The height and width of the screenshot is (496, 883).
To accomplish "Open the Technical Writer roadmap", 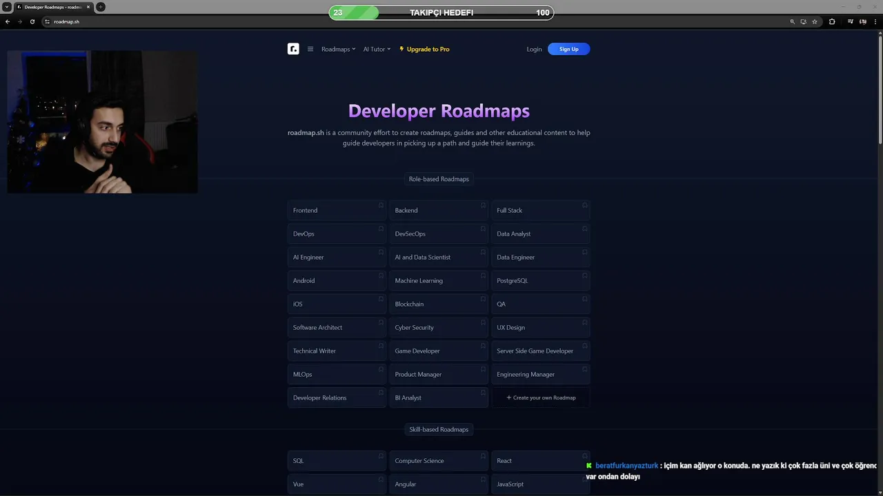I will coord(337,351).
